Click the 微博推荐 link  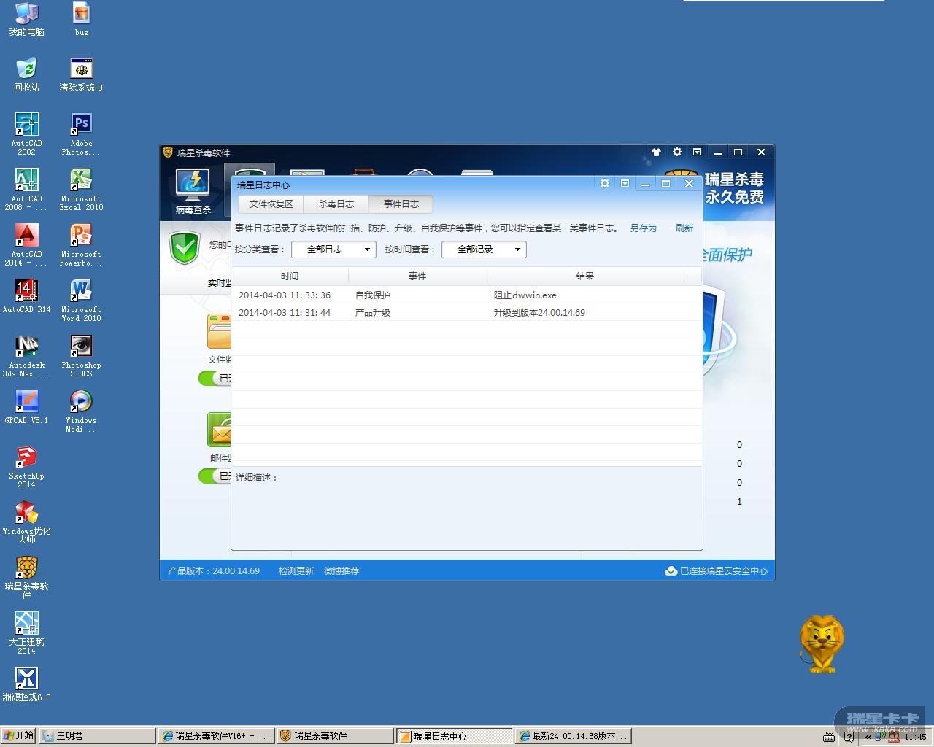pyautogui.click(x=341, y=571)
